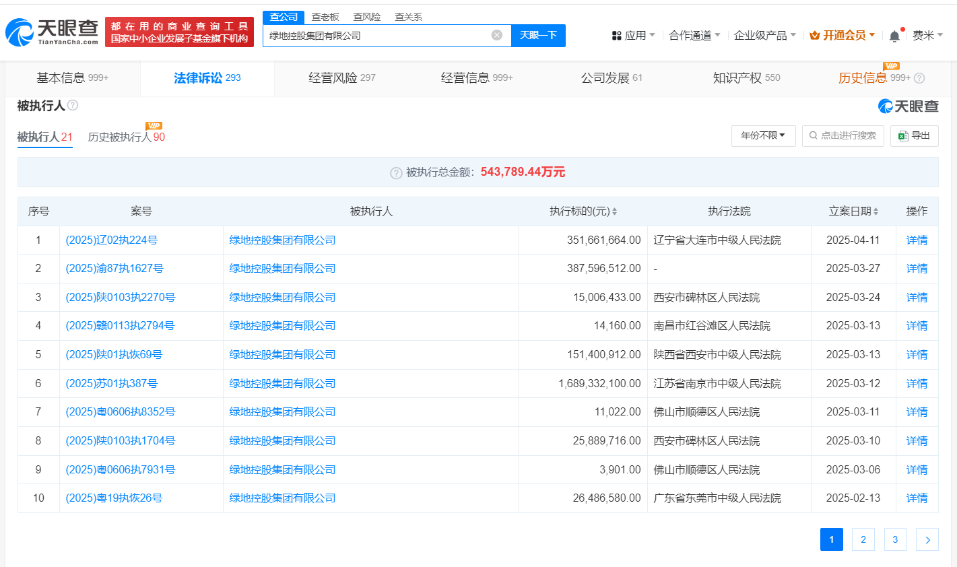Click the Excel export icon next to 导出

[x=903, y=135]
